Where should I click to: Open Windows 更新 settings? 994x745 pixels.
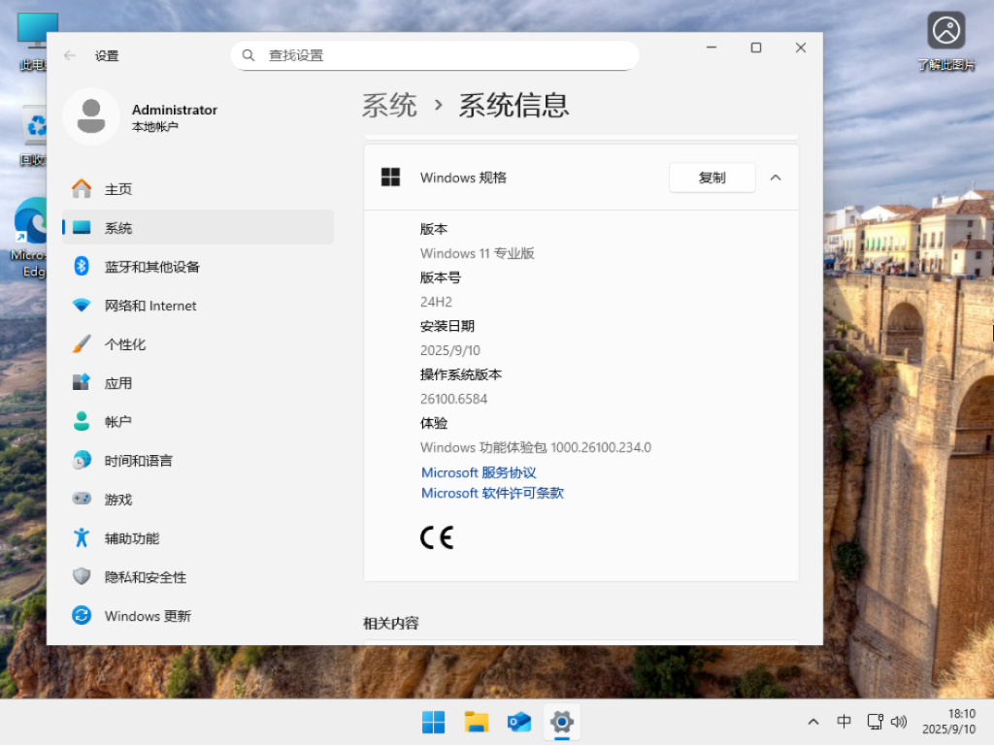point(145,615)
